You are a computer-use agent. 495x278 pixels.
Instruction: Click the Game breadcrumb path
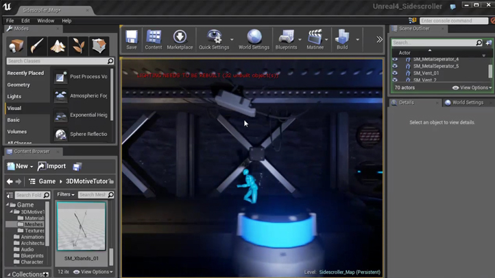tap(47, 181)
